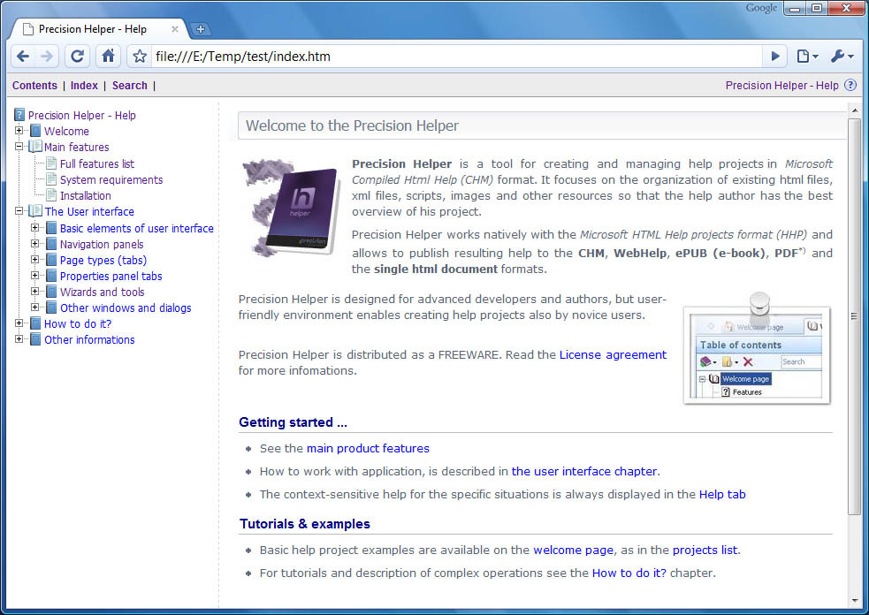The image size is (869, 615).
Task: Click the page icon next to Installation
Action: 51,195
